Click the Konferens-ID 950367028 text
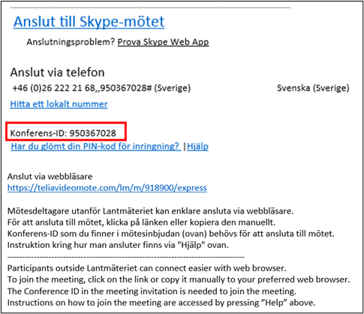This screenshot has width=364, height=314. click(63, 133)
